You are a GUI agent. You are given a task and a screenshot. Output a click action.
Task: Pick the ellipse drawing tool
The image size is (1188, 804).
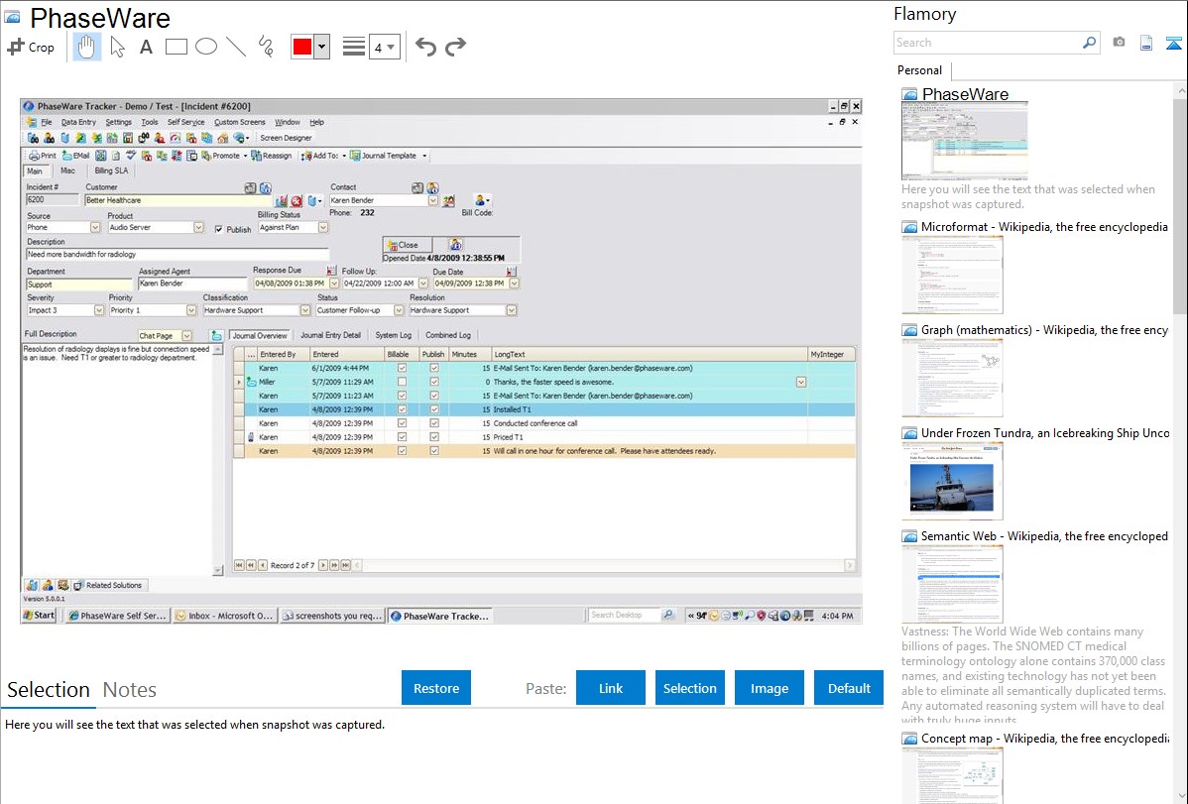[206, 47]
